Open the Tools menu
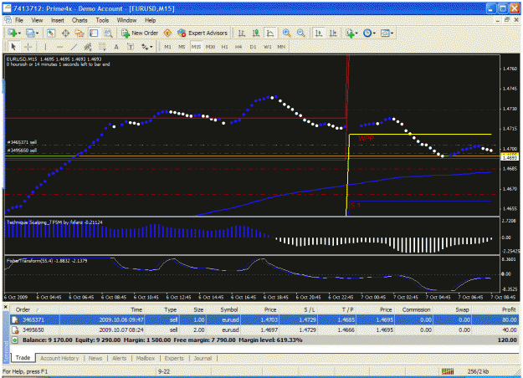The image size is (523, 378). (102, 20)
